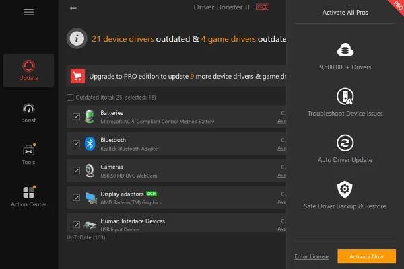Open the hamburger menu icon
This screenshot has height=269, width=404.
(x=28, y=12)
